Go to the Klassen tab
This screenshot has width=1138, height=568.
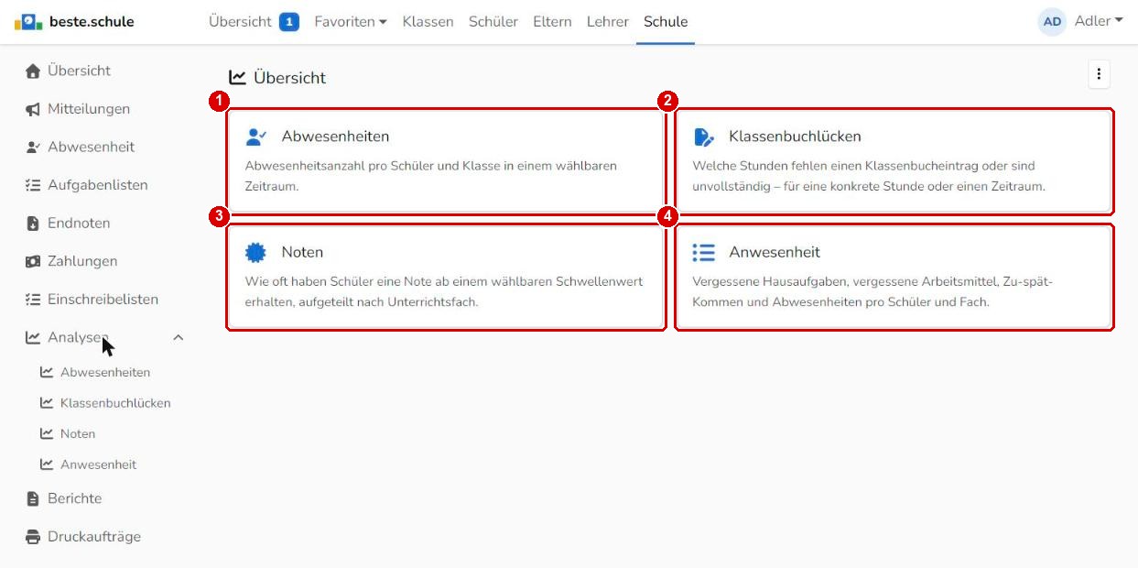pyautogui.click(x=428, y=21)
